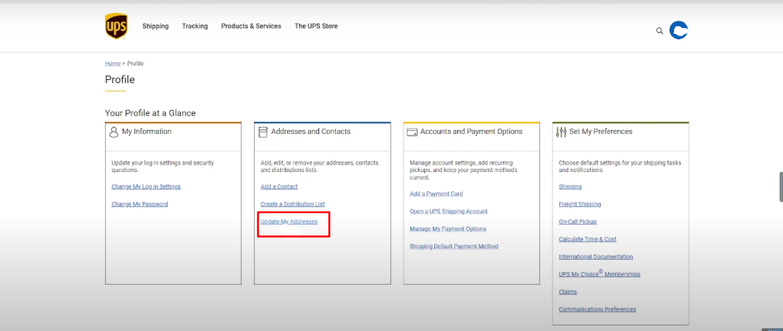
Task: Open the Tracking menu
Action: coord(195,26)
